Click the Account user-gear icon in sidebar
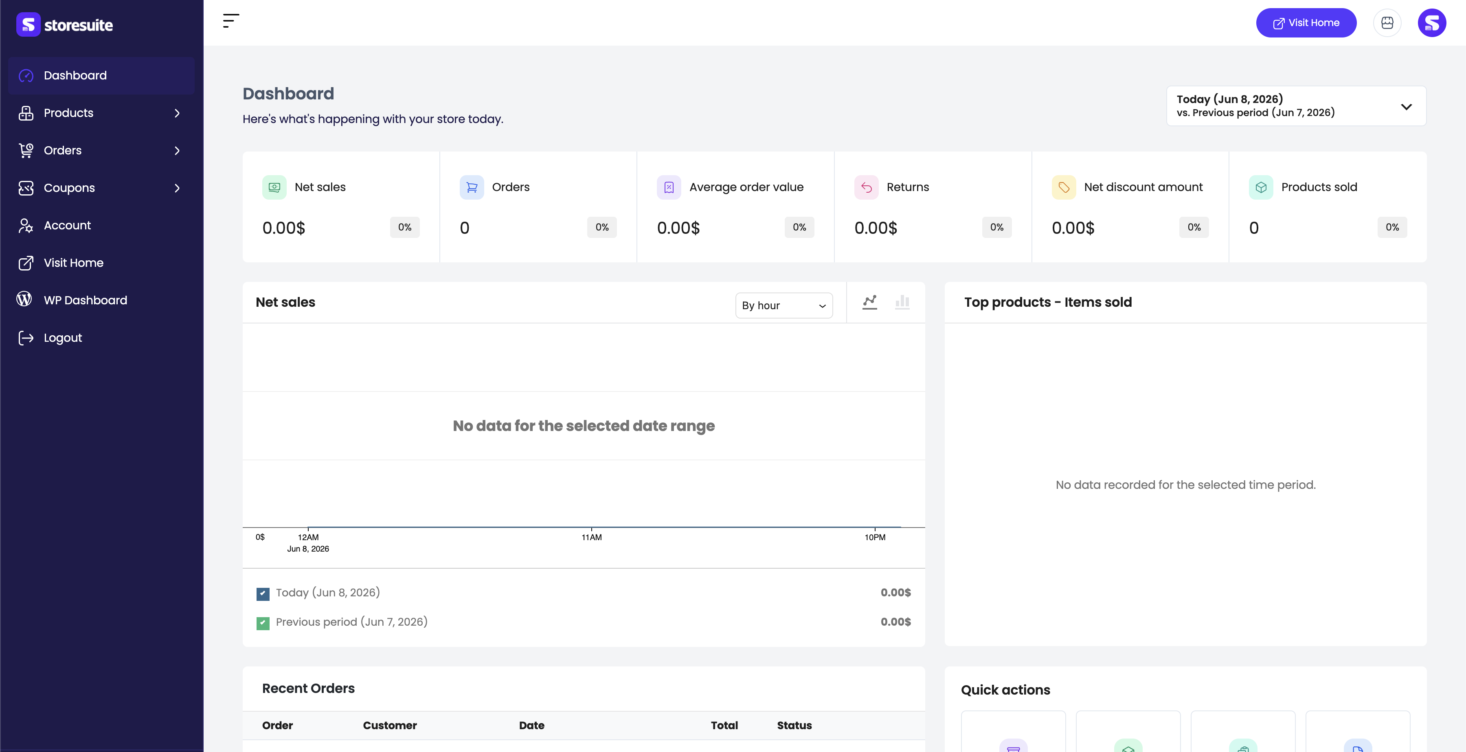The image size is (1466, 752). (26, 225)
